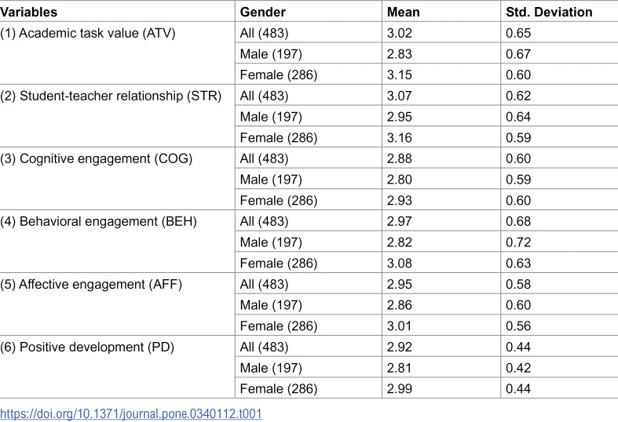Click the BEH female mean 3.08

pyautogui.click(x=399, y=263)
